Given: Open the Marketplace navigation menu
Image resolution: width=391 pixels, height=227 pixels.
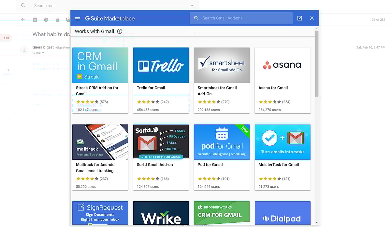Looking at the screenshot, I should (x=78, y=18).
